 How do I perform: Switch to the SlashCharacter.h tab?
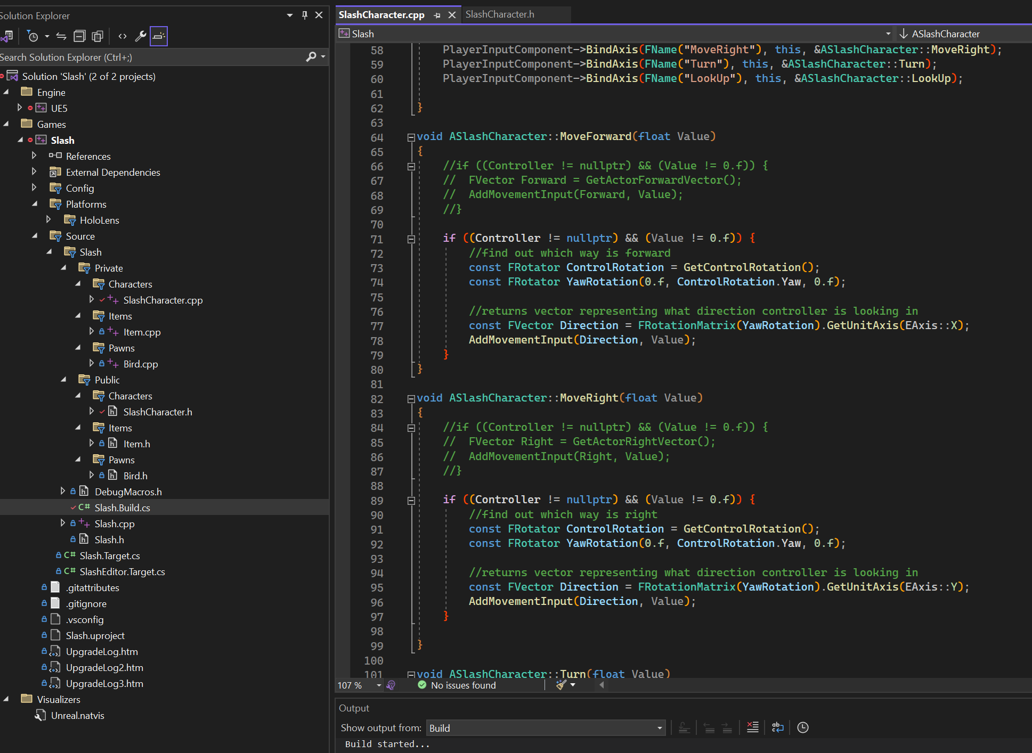(x=499, y=14)
